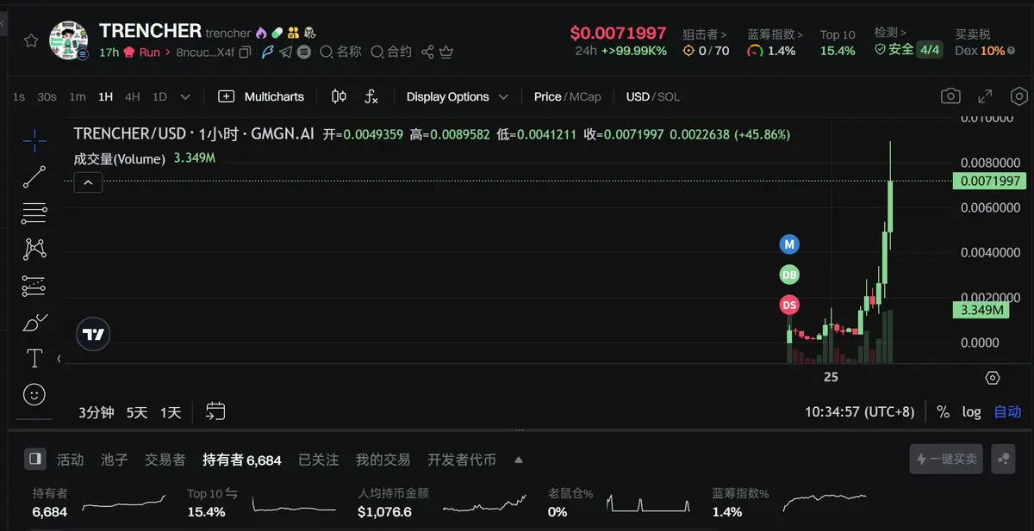
Task: Open the blue feather social icon
Action: 267,52
